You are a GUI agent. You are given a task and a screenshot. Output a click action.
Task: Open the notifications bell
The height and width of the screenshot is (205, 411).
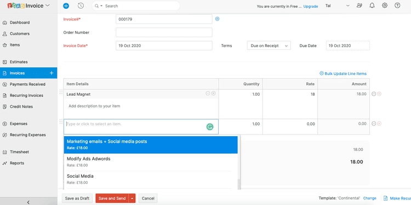pyautogui.click(x=372, y=5)
